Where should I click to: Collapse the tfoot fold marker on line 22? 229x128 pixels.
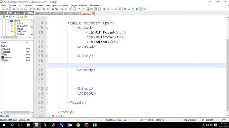coord(47,89)
